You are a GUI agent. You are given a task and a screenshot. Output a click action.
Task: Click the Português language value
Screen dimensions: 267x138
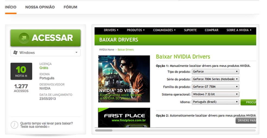tap(47, 78)
